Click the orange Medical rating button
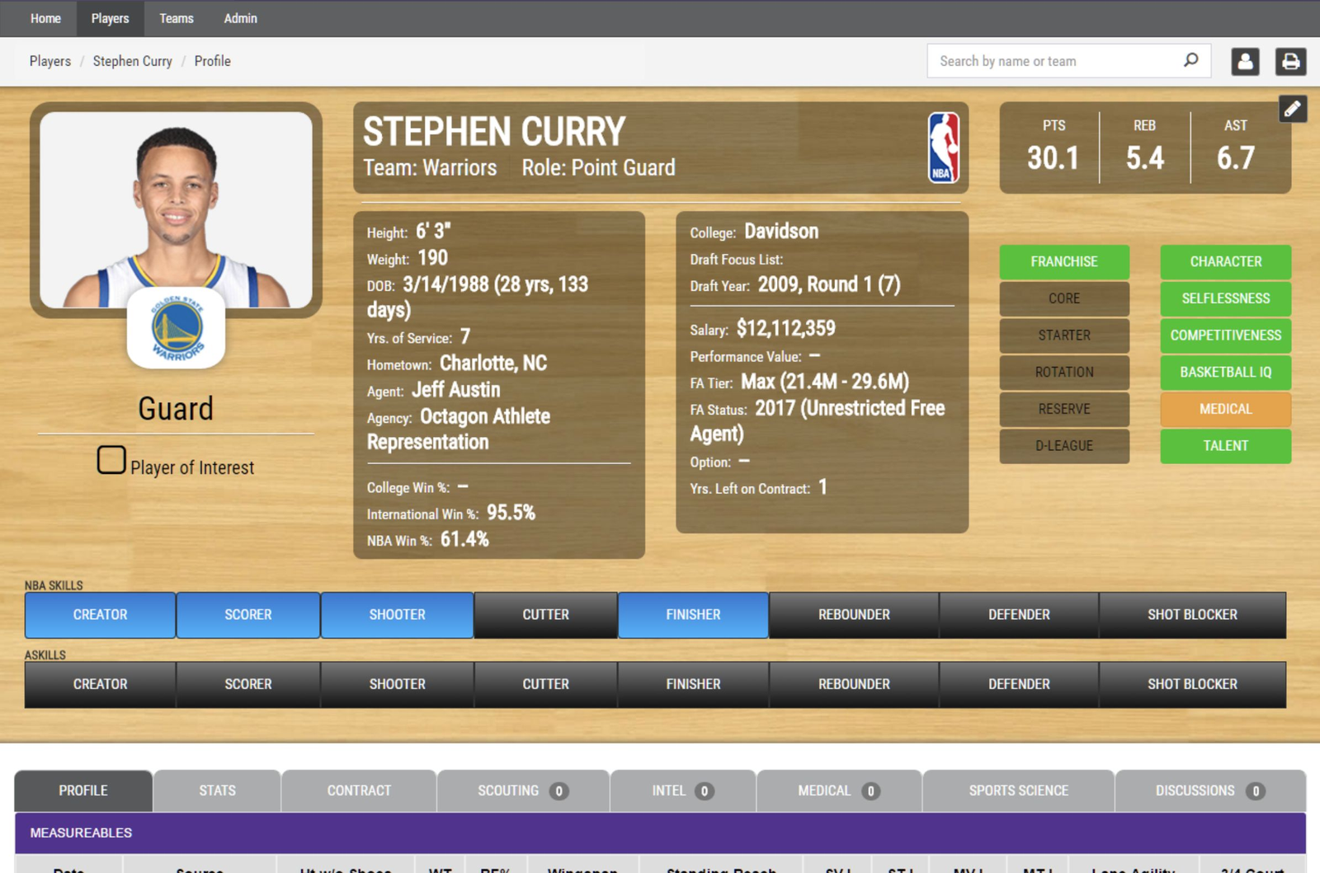This screenshot has height=873, width=1320. coord(1226,409)
